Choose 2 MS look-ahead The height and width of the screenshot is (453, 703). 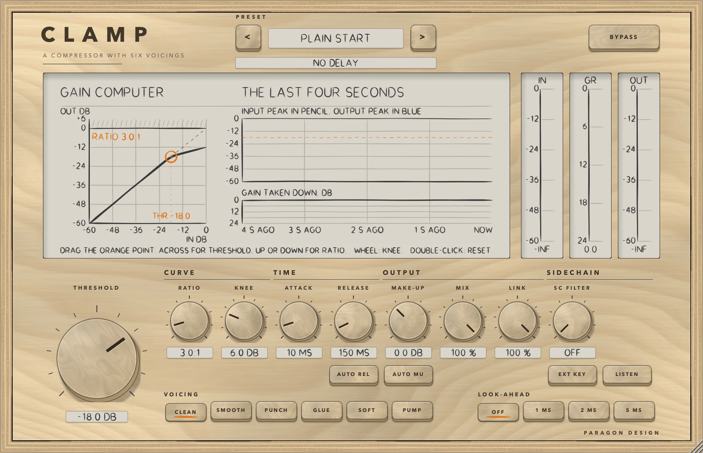tap(589, 411)
